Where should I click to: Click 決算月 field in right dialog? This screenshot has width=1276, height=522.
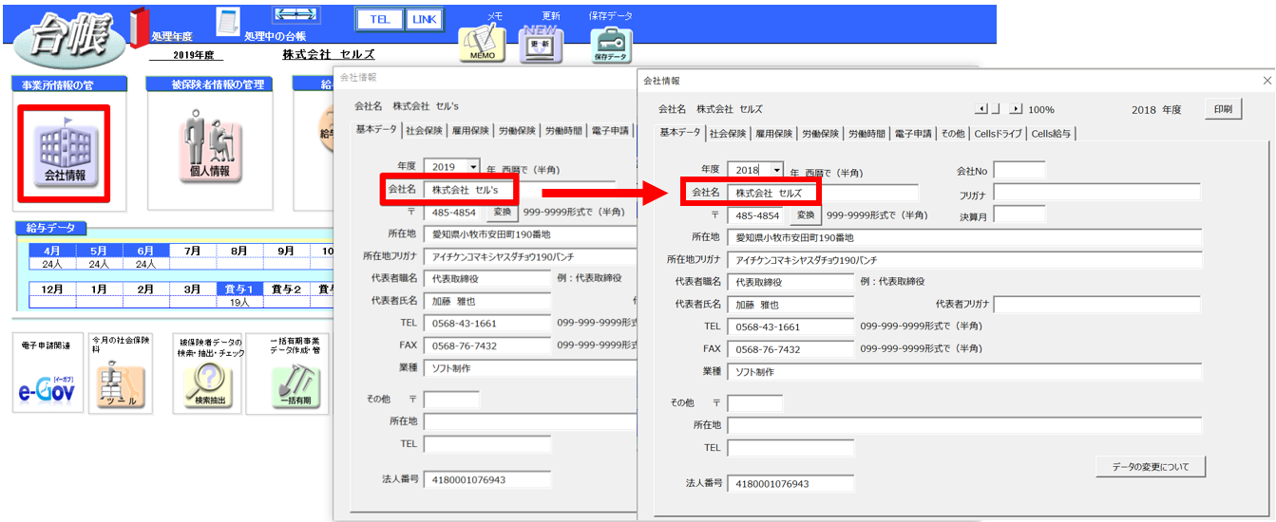point(1019,216)
